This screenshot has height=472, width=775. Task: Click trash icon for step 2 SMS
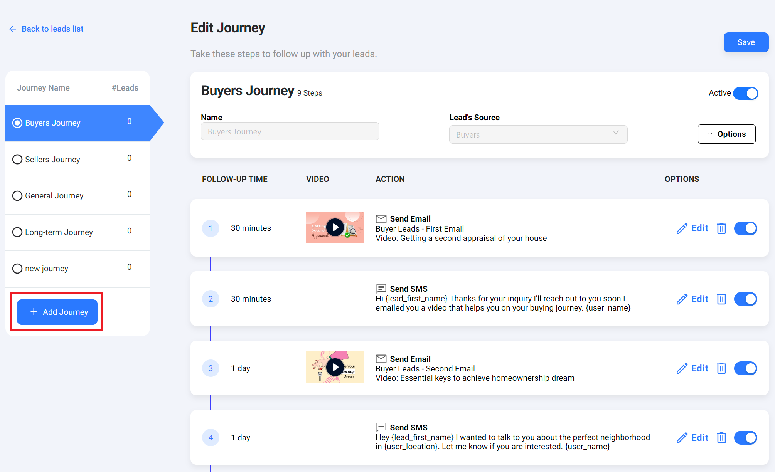[721, 299]
